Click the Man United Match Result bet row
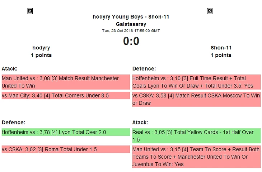Image resolution: width=262 pixels, height=172 pixels. point(65,82)
